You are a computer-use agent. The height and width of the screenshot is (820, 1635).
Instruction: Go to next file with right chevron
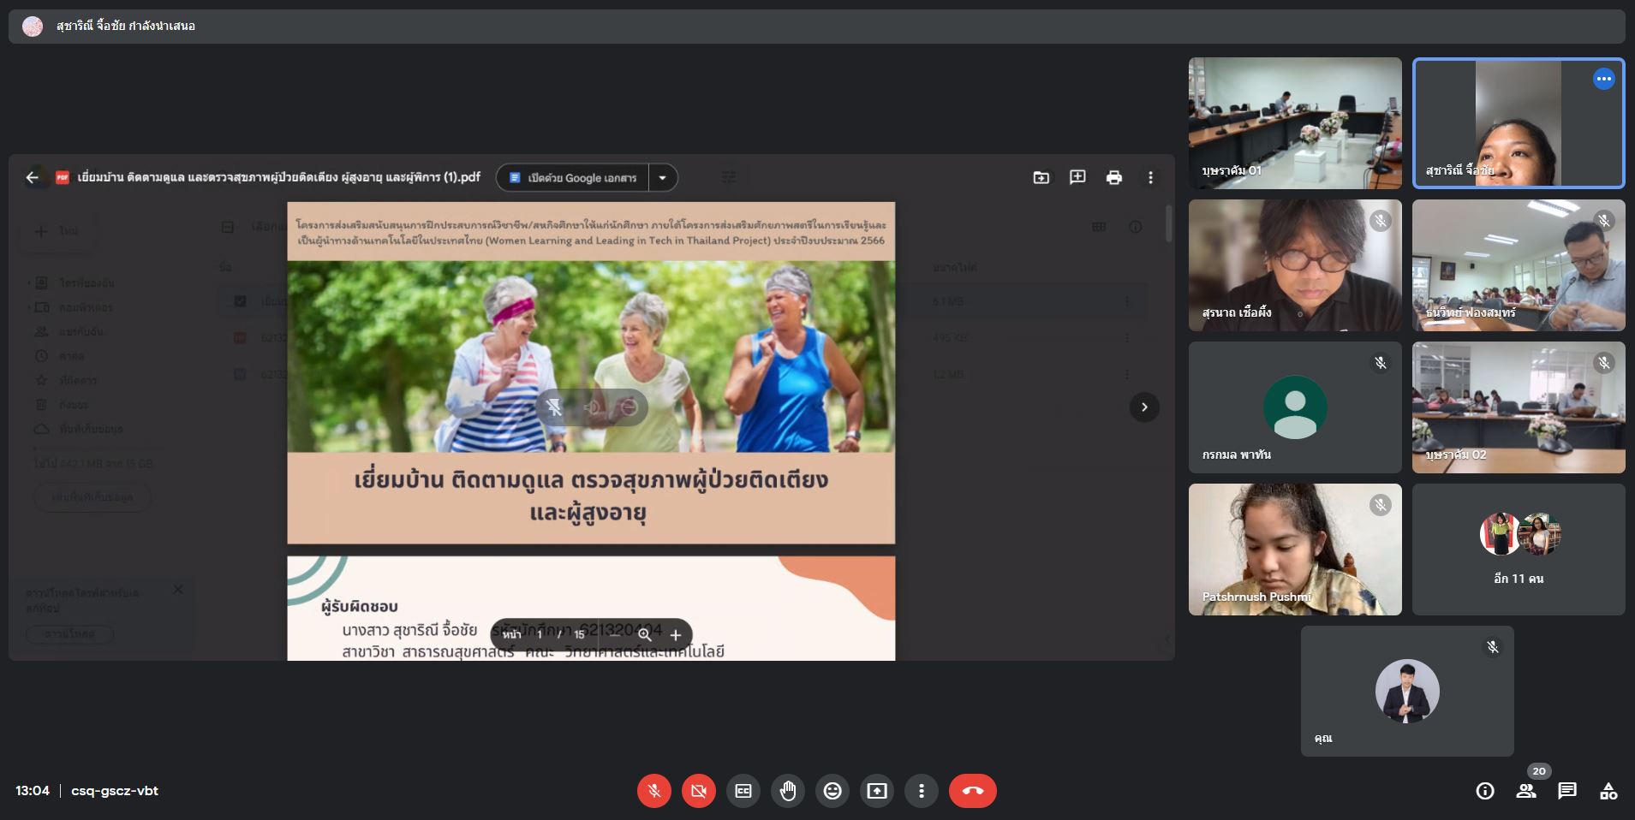(x=1144, y=407)
